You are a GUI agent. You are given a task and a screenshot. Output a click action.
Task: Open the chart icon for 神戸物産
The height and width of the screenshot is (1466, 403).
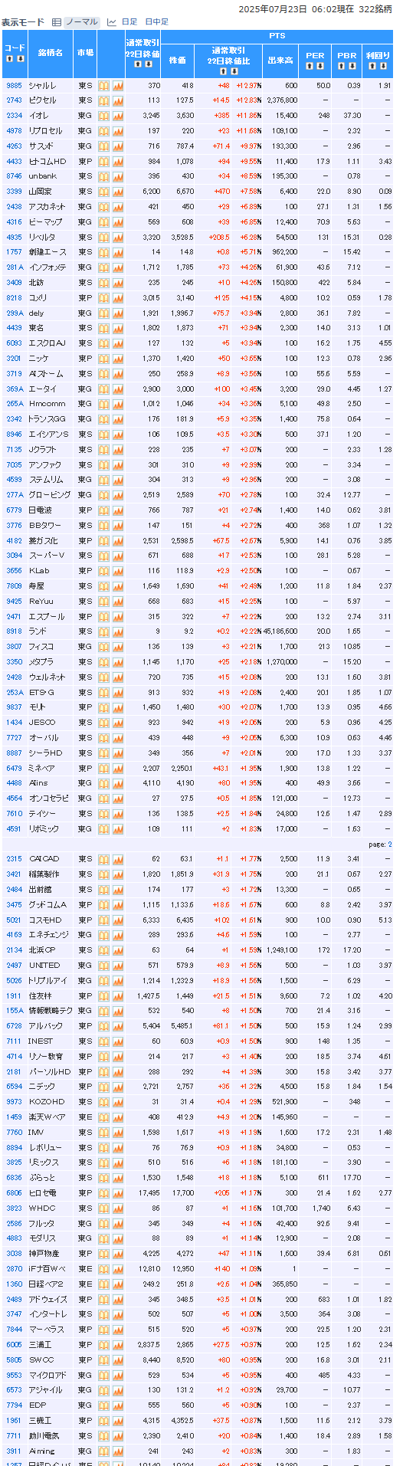click(x=118, y=1254)
